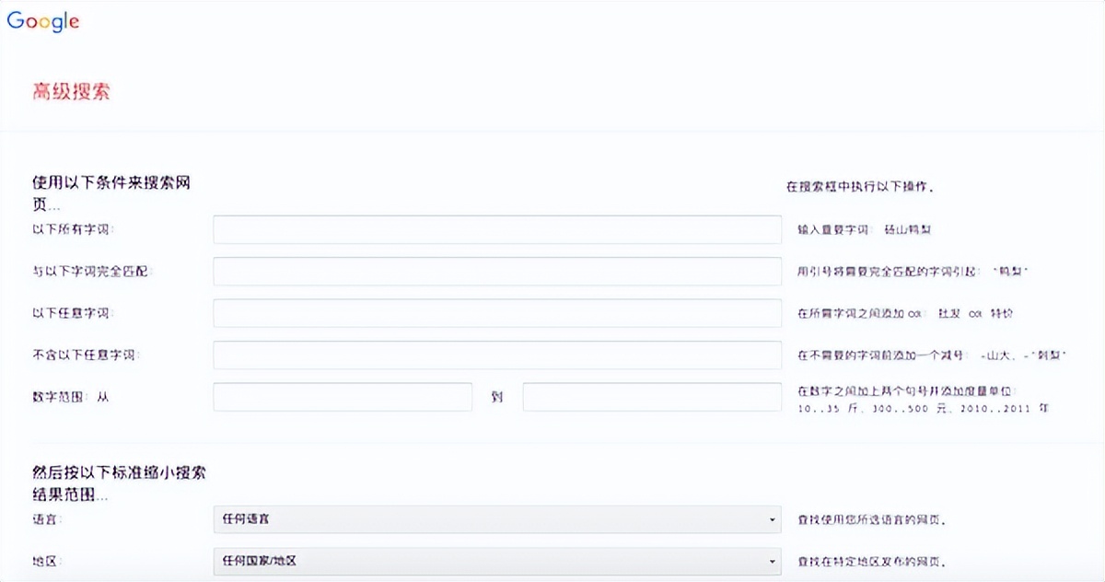
Task: Select the 以下任意字词 input field
Action: [497, 312]
